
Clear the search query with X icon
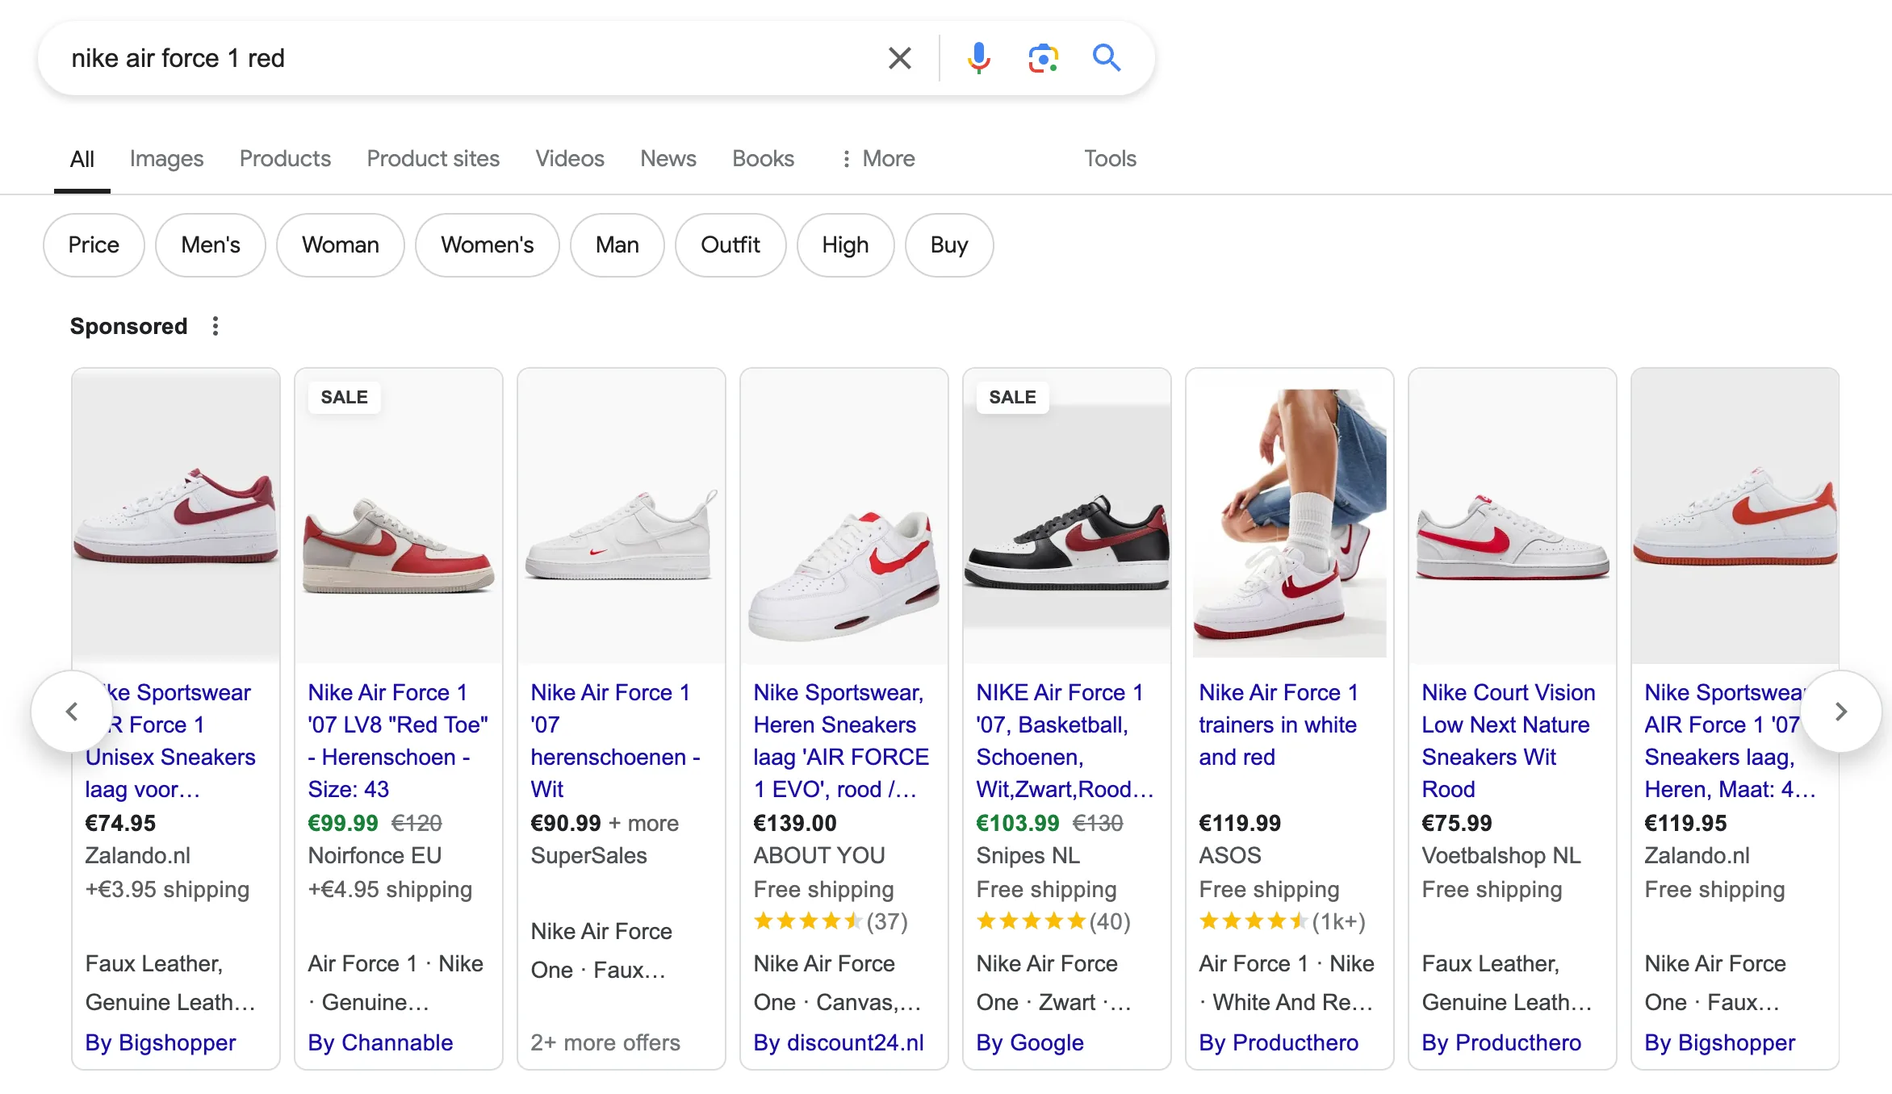pos(899,58)
